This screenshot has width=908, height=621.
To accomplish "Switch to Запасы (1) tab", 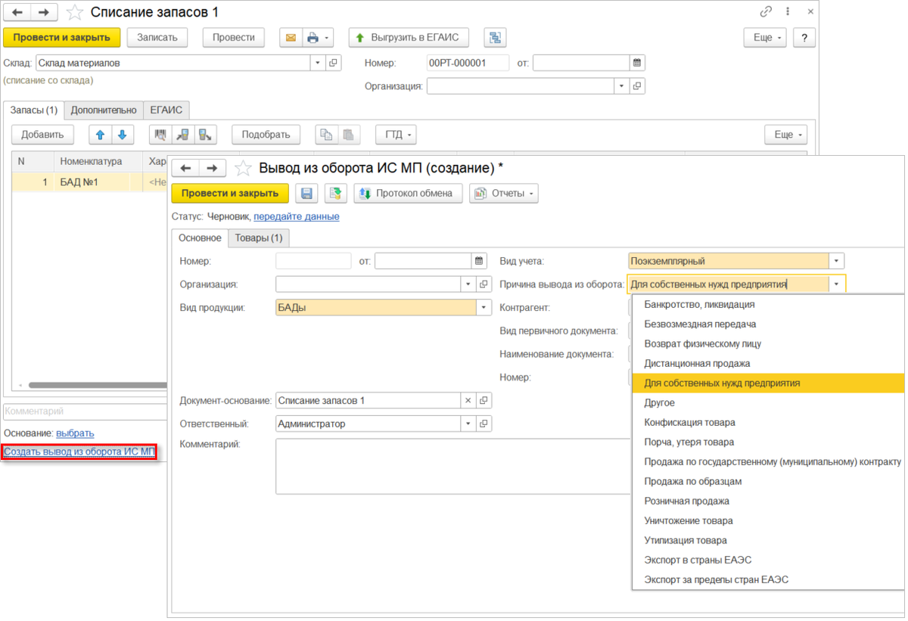I will point(33,110).
